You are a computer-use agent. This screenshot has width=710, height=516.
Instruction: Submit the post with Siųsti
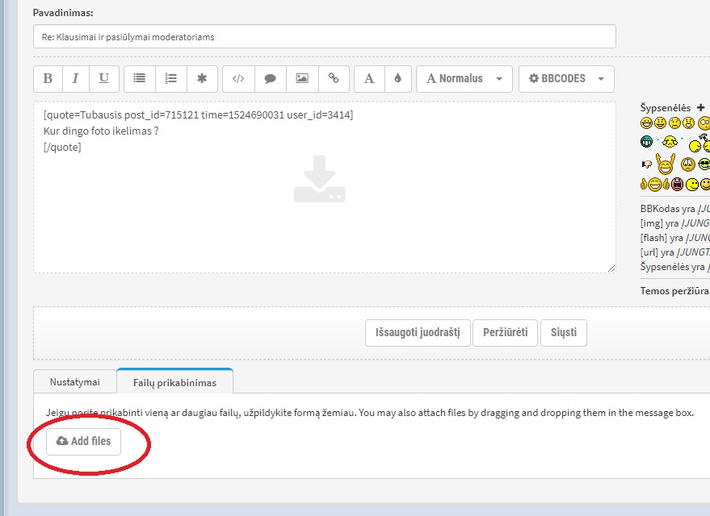(564, 332)
